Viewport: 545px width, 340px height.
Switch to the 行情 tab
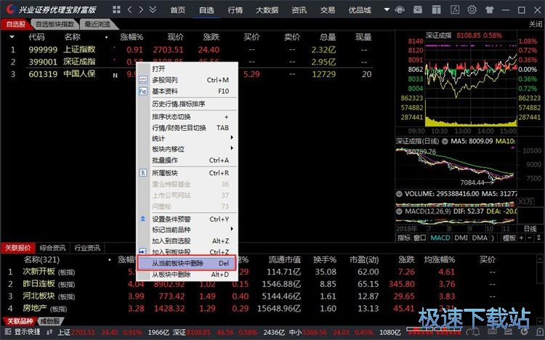[235, 10]
